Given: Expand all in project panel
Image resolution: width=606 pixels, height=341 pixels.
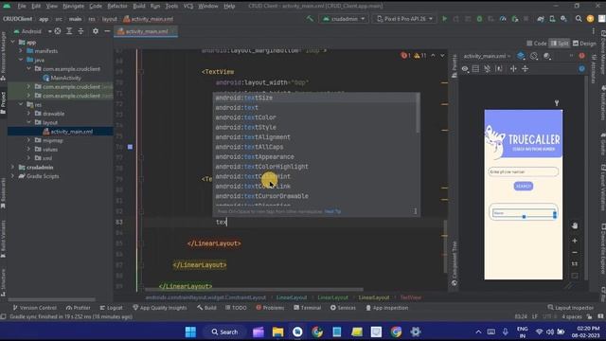Looking at the screenshot, I should pos(69,31).
